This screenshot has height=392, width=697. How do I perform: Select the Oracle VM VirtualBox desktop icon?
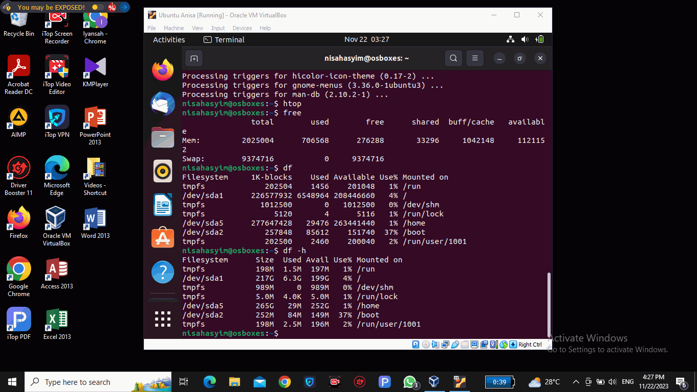pyautogui.click(x=57, y=227)
